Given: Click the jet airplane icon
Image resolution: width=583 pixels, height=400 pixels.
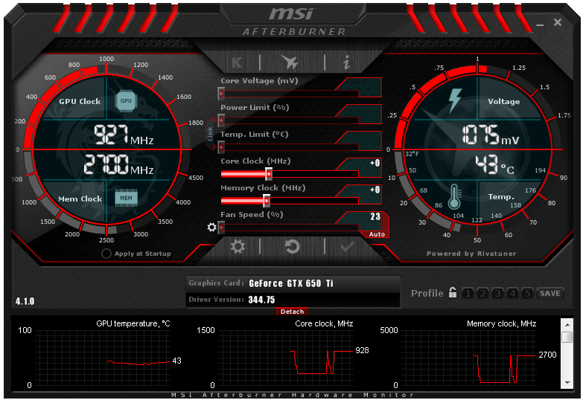Looking at the screenshot, I should pyautogui.click(x=290, y=62).
